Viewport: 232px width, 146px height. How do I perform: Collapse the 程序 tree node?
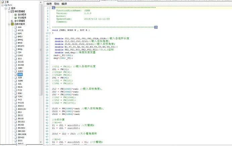[x=6, y=8]
